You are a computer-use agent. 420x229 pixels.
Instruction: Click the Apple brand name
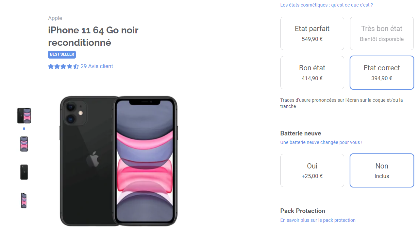coord(55,18)
